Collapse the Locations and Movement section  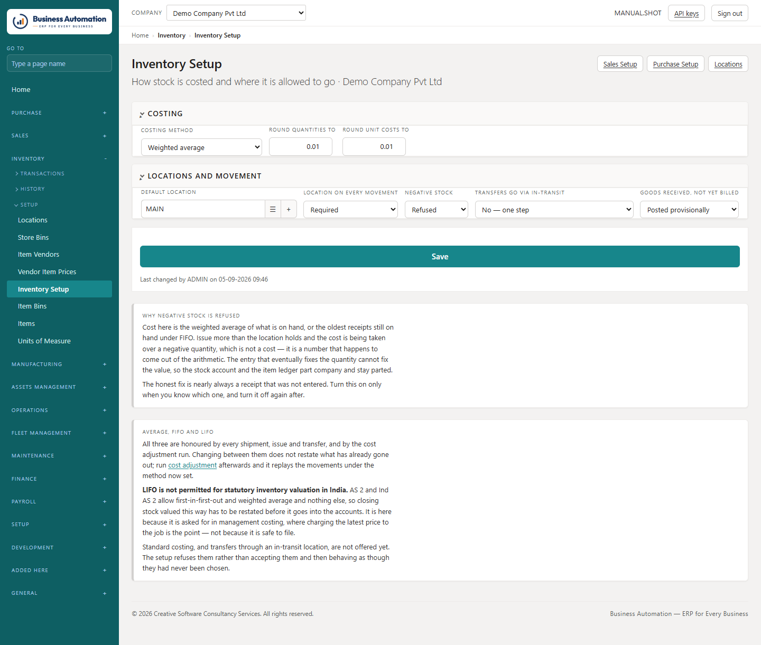(142, 176)
